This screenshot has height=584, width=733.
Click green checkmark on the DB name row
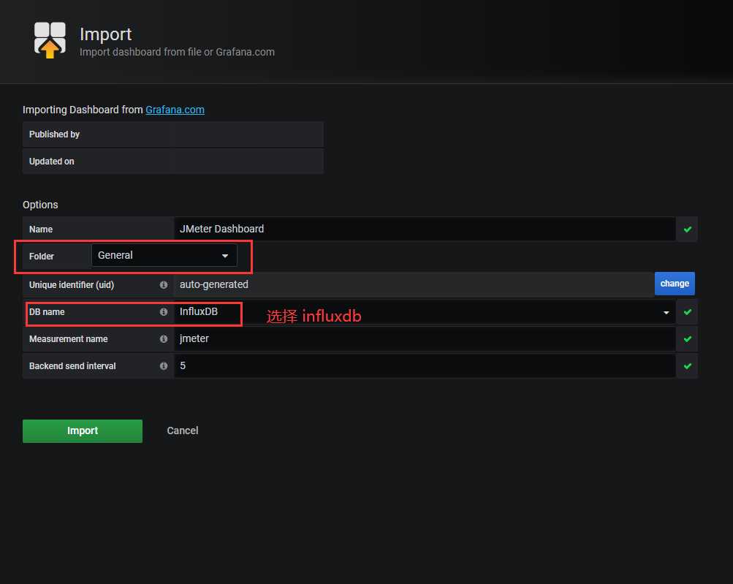coord(687,312)
